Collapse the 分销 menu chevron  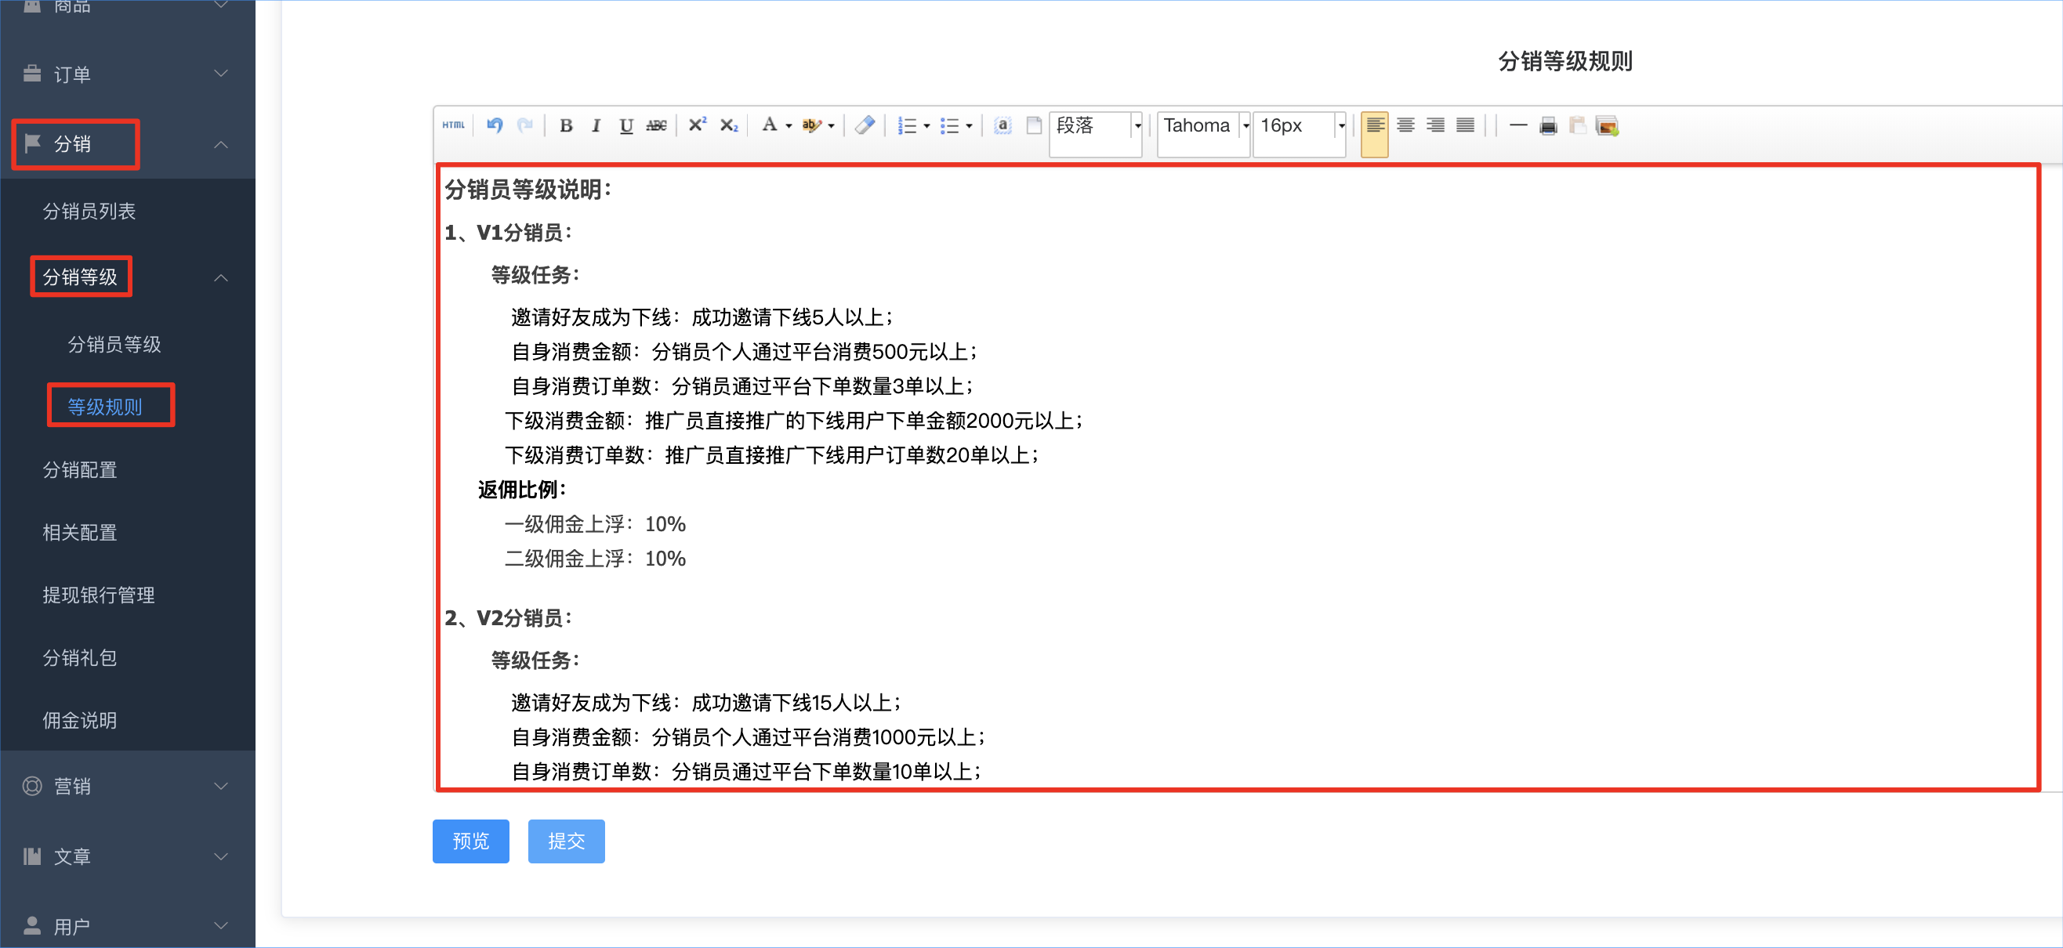(221, 145)
